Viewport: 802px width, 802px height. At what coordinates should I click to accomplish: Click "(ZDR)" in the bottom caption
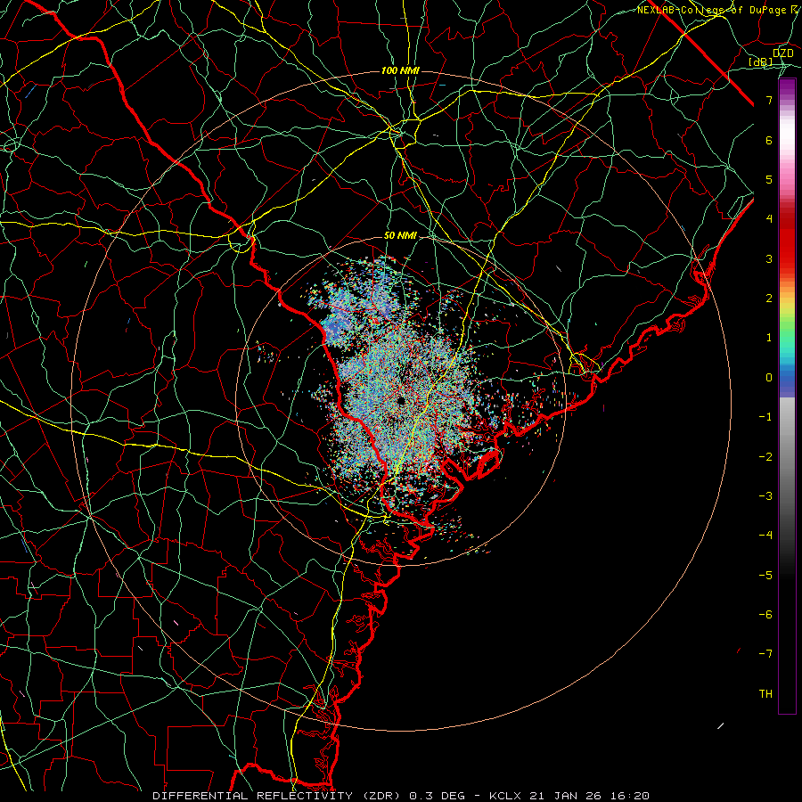tap(381, 796)
